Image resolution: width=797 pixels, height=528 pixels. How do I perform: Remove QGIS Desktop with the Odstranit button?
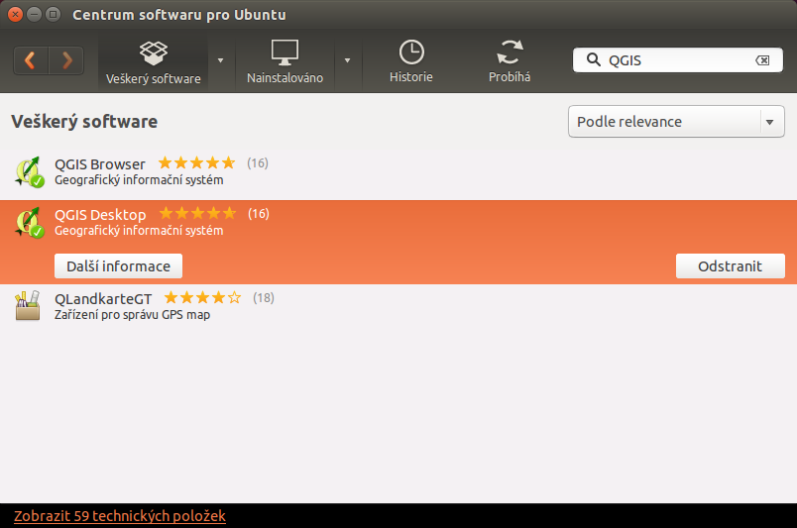[730, 266]
